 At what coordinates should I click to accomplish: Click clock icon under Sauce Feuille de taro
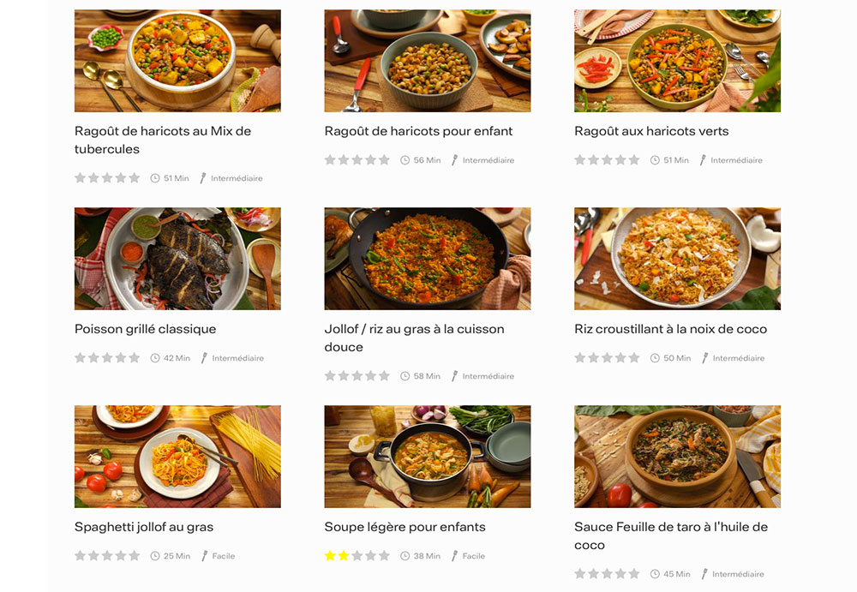[x=655, y=574]
